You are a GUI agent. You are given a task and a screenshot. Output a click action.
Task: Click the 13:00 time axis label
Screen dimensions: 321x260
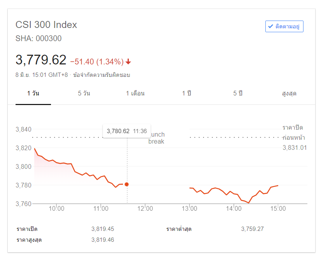(189, 209)
